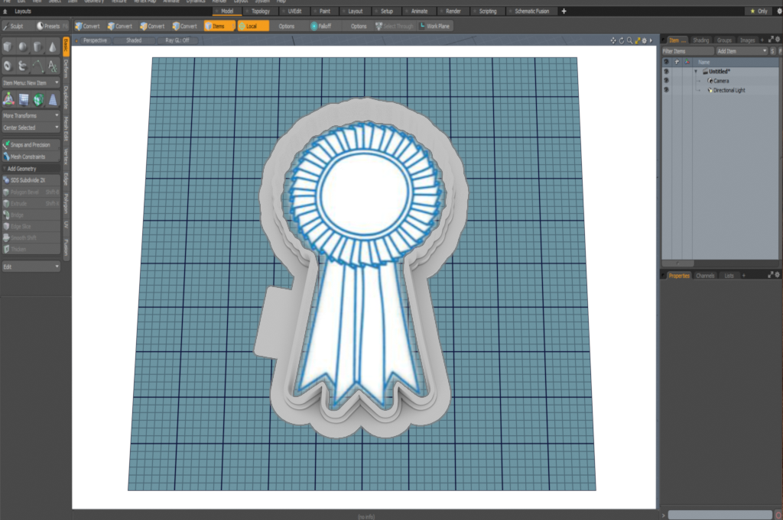Click the blue grid mesh icon
The image size is (783, 520).
24,100
